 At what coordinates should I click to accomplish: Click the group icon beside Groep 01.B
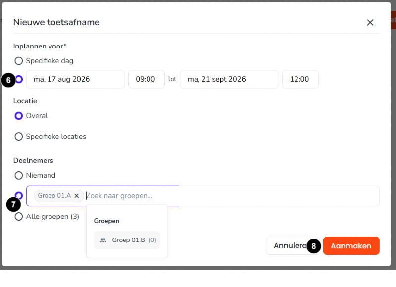click(103, 240)
